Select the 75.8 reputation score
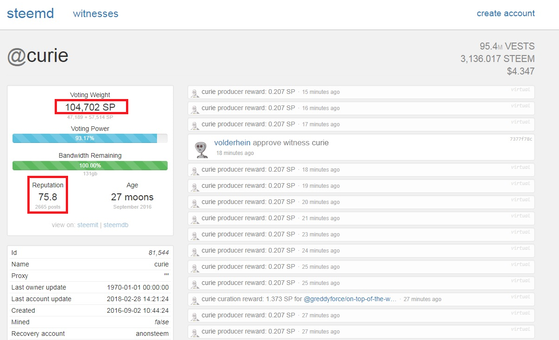 (x=48, y=197)
